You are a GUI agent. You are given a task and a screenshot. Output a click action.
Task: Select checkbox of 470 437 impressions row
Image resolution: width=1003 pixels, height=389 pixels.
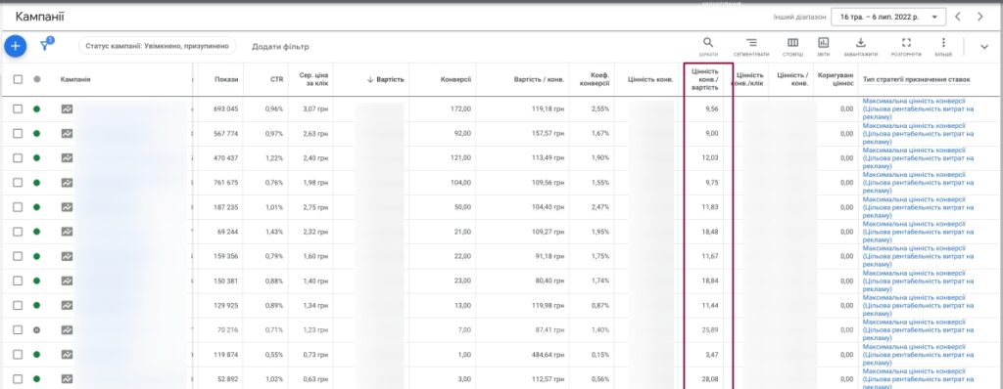[18, 157]
